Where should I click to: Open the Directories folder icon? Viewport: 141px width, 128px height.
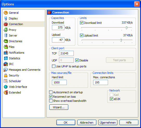point(6,41)
